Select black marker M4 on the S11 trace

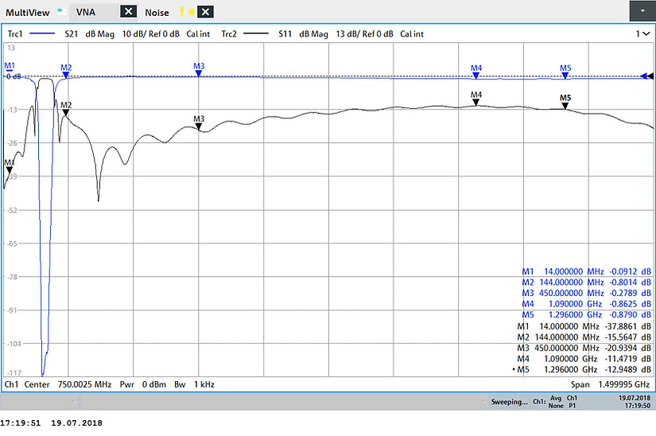point(476,99)
